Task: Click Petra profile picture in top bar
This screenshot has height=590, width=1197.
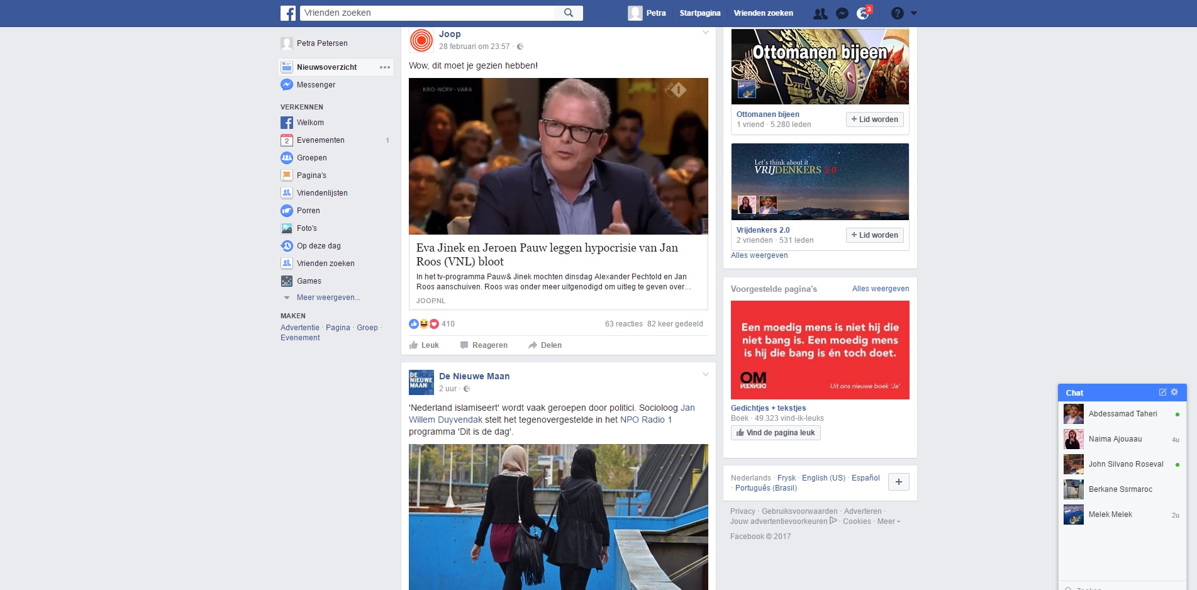Action: tap(635, 13)
